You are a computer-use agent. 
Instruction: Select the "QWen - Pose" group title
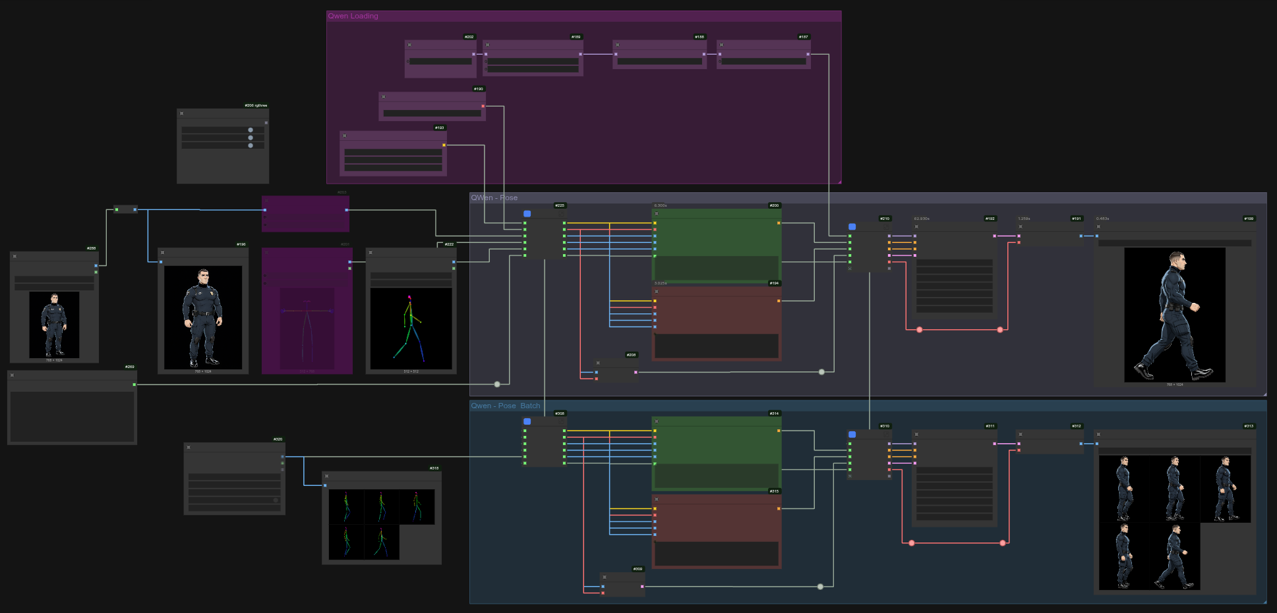click(494, 198)
